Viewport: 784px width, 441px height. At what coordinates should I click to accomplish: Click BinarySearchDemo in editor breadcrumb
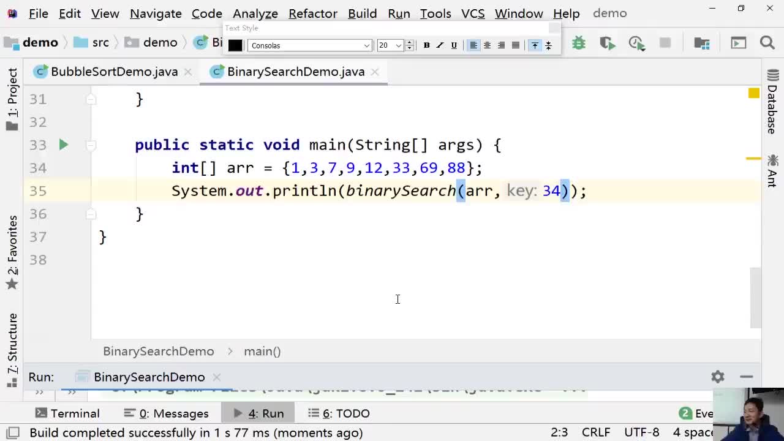159,351
